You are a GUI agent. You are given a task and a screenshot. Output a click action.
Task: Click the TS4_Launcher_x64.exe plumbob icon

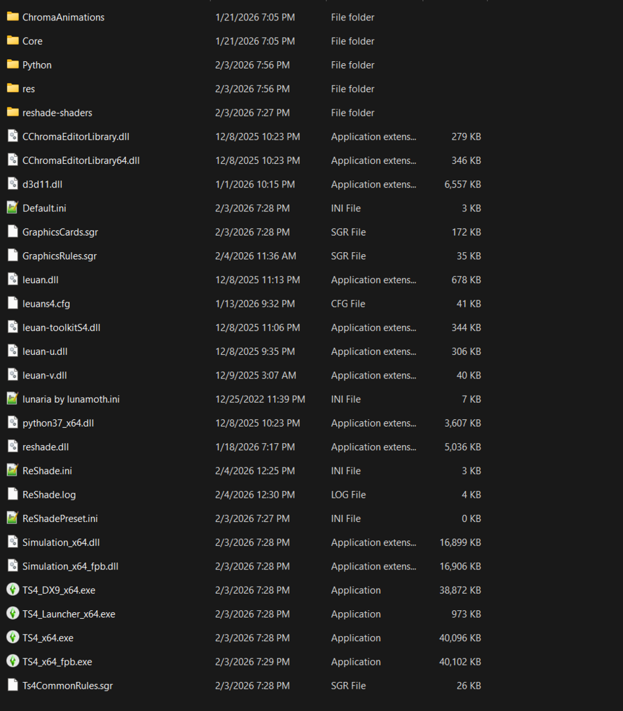point(12,614)
